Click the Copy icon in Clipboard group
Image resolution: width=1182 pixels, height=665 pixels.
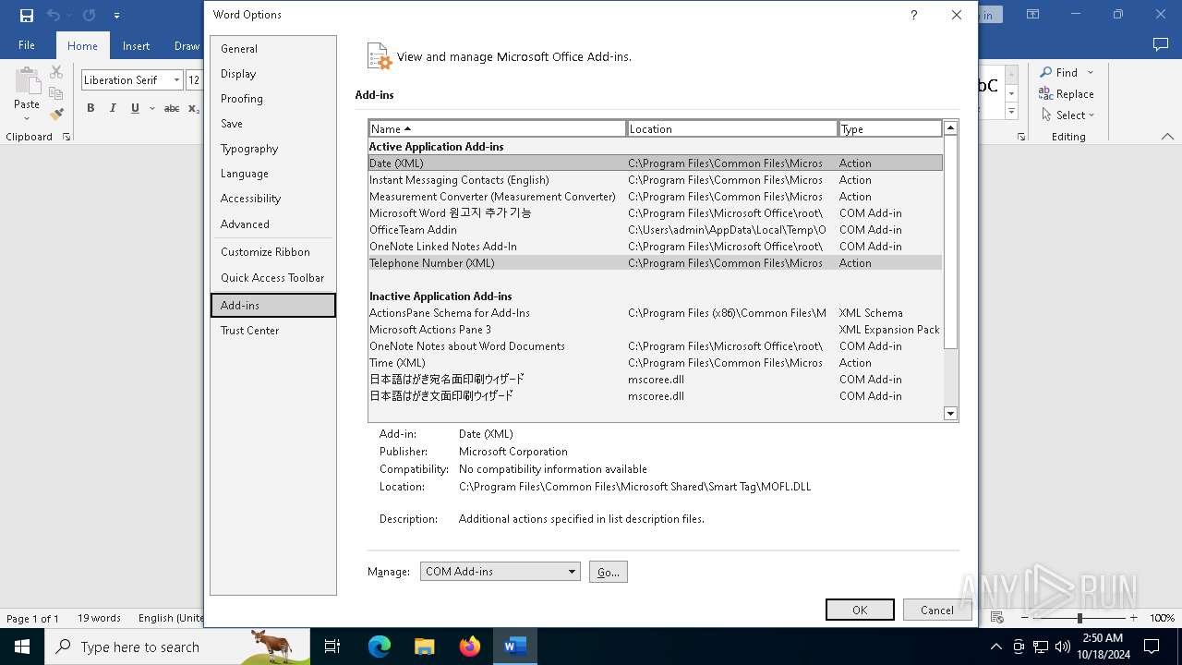click(x=56, y=93)
